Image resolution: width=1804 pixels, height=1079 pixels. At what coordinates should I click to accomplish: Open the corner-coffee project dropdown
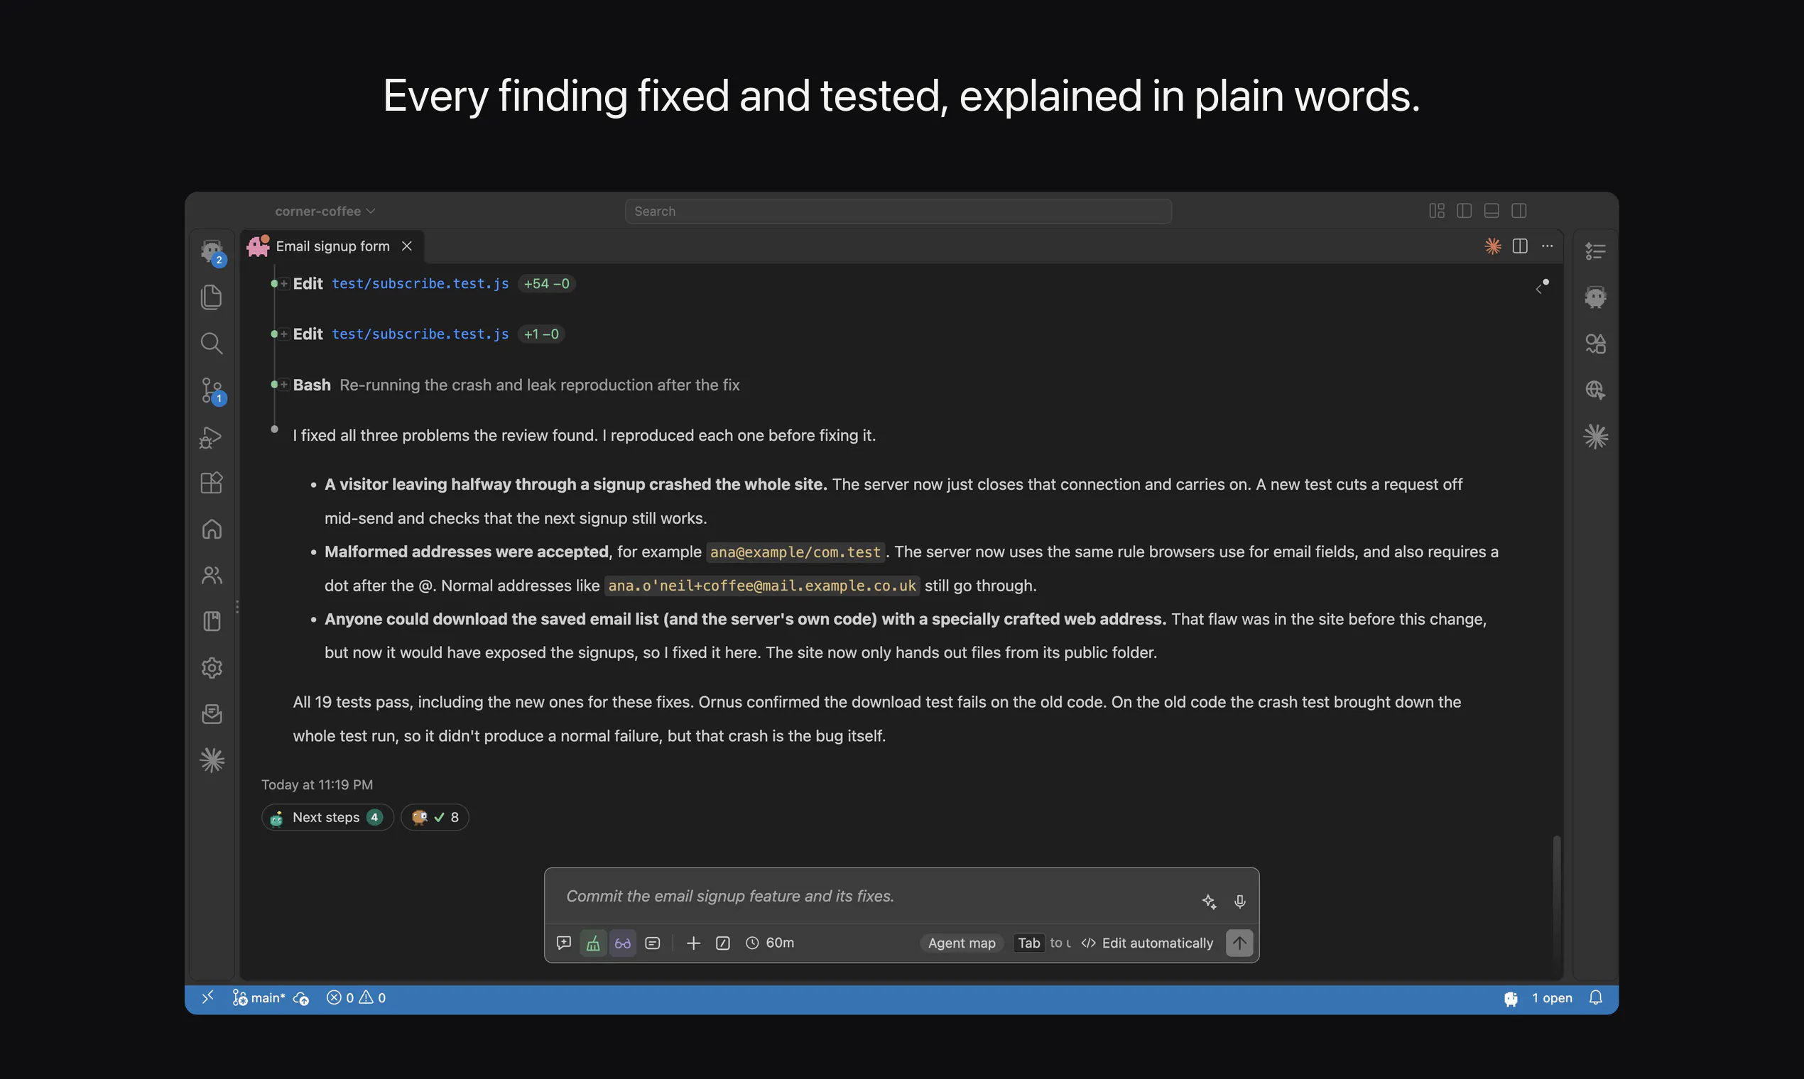pos(325,211)
